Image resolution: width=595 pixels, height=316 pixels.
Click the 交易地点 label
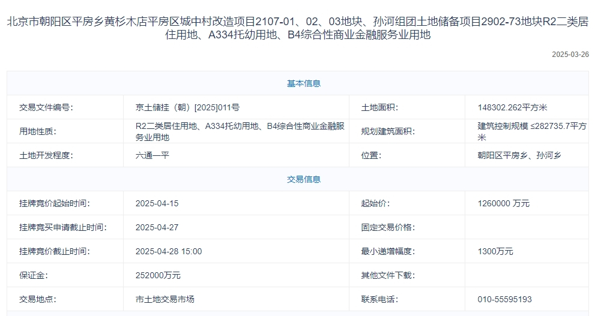[x=38, y=299]
